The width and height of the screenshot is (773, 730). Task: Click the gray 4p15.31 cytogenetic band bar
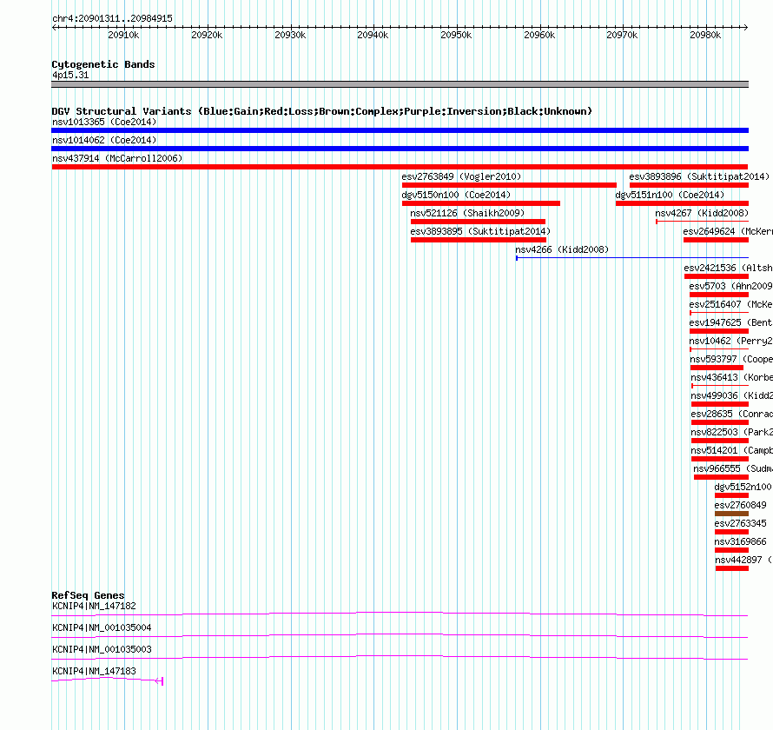tap(400, 84)
